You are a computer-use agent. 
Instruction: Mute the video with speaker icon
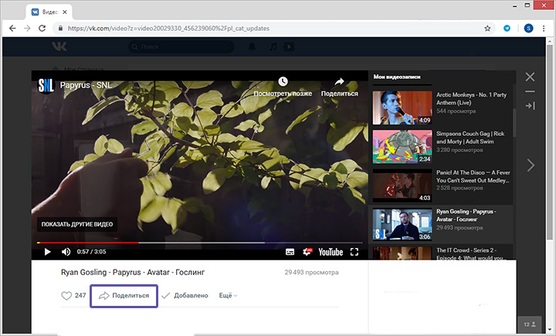click(66, 252)
